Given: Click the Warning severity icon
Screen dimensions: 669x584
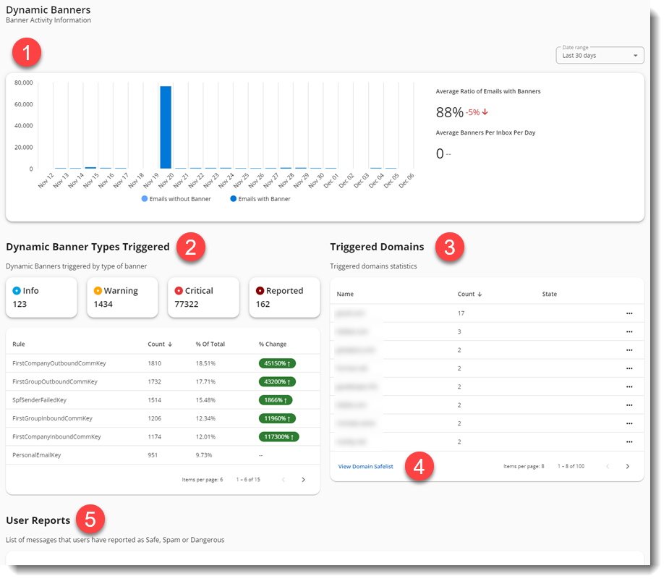Looking at the screenshot, I should [x=97, y=289].
